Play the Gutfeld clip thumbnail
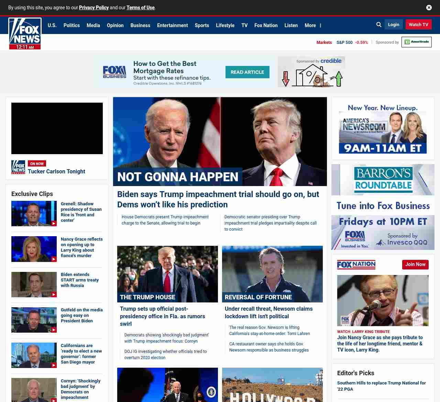Image resolution: width=440 pixels, height=402 pixels. 34,320
